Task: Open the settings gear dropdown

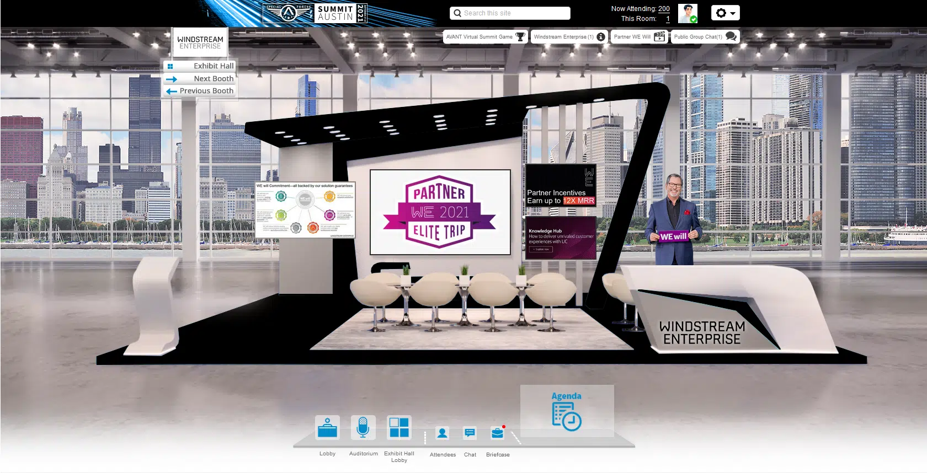Action: 725,13
